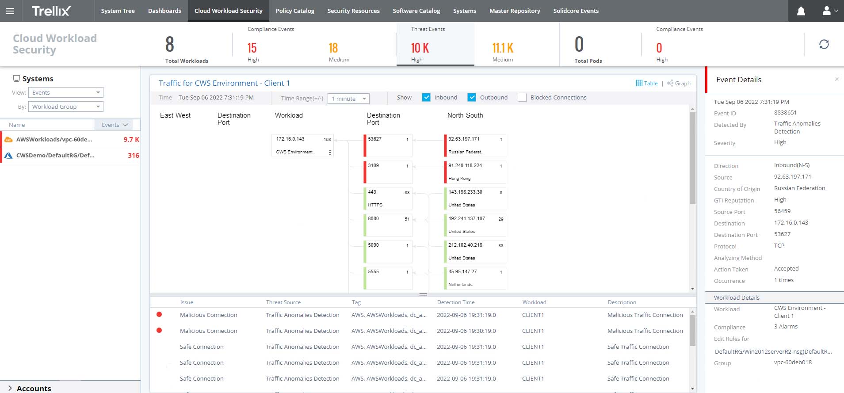Open Systems tab in top navigation

[464, 11]
